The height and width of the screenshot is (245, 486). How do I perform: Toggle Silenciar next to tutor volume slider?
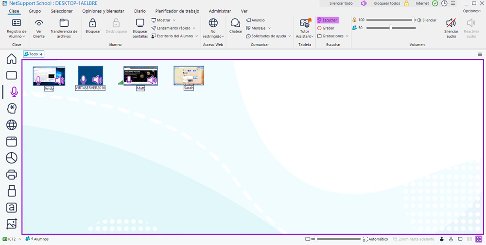point(427,20)
